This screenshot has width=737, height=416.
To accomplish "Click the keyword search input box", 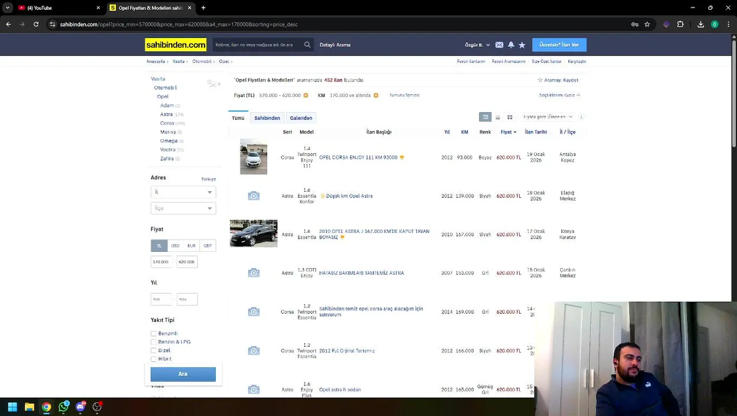I will click(258, 44).
